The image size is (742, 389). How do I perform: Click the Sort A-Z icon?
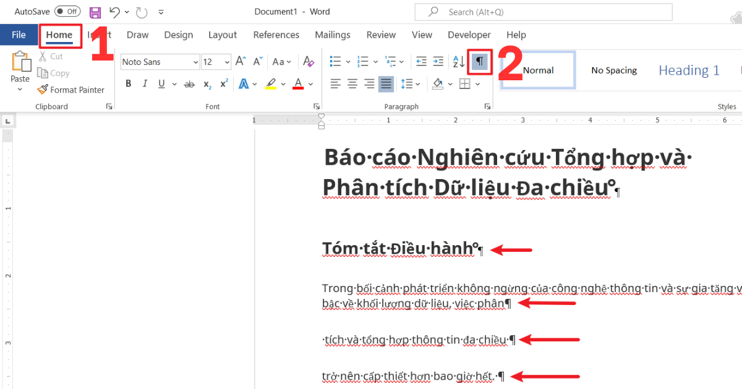pos(459,62)
